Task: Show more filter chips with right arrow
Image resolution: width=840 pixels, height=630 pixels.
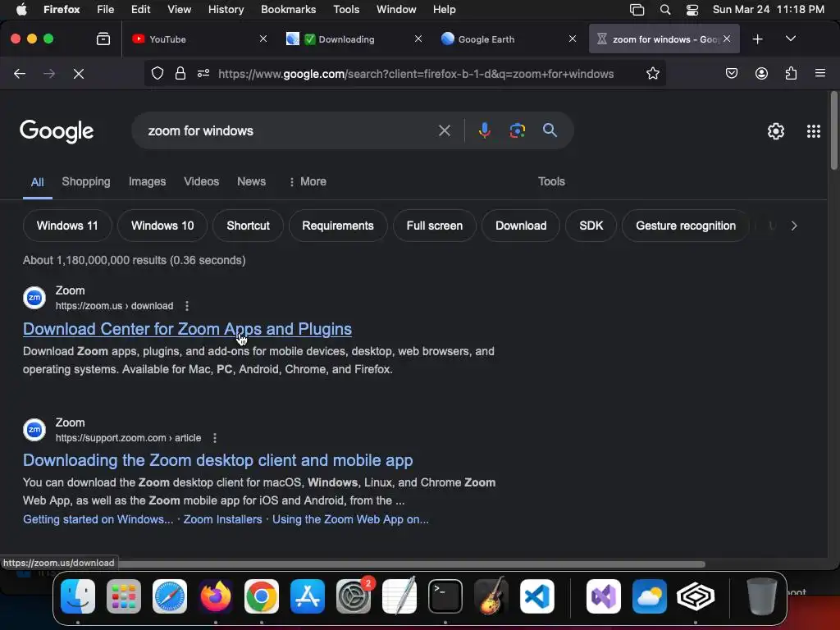Action: point(794,226)
